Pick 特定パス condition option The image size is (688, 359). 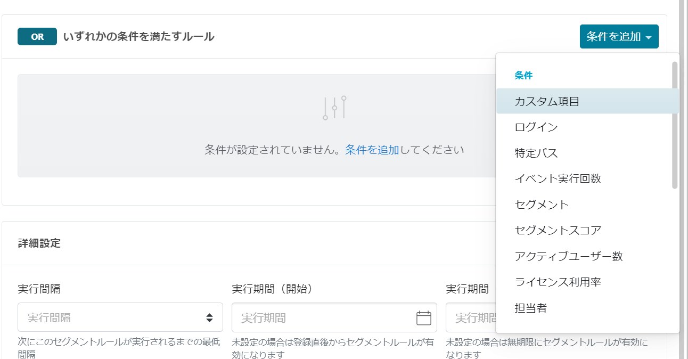pos(587,153)
